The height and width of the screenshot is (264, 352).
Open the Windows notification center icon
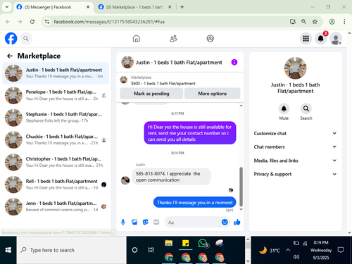(x=341, y=250)
